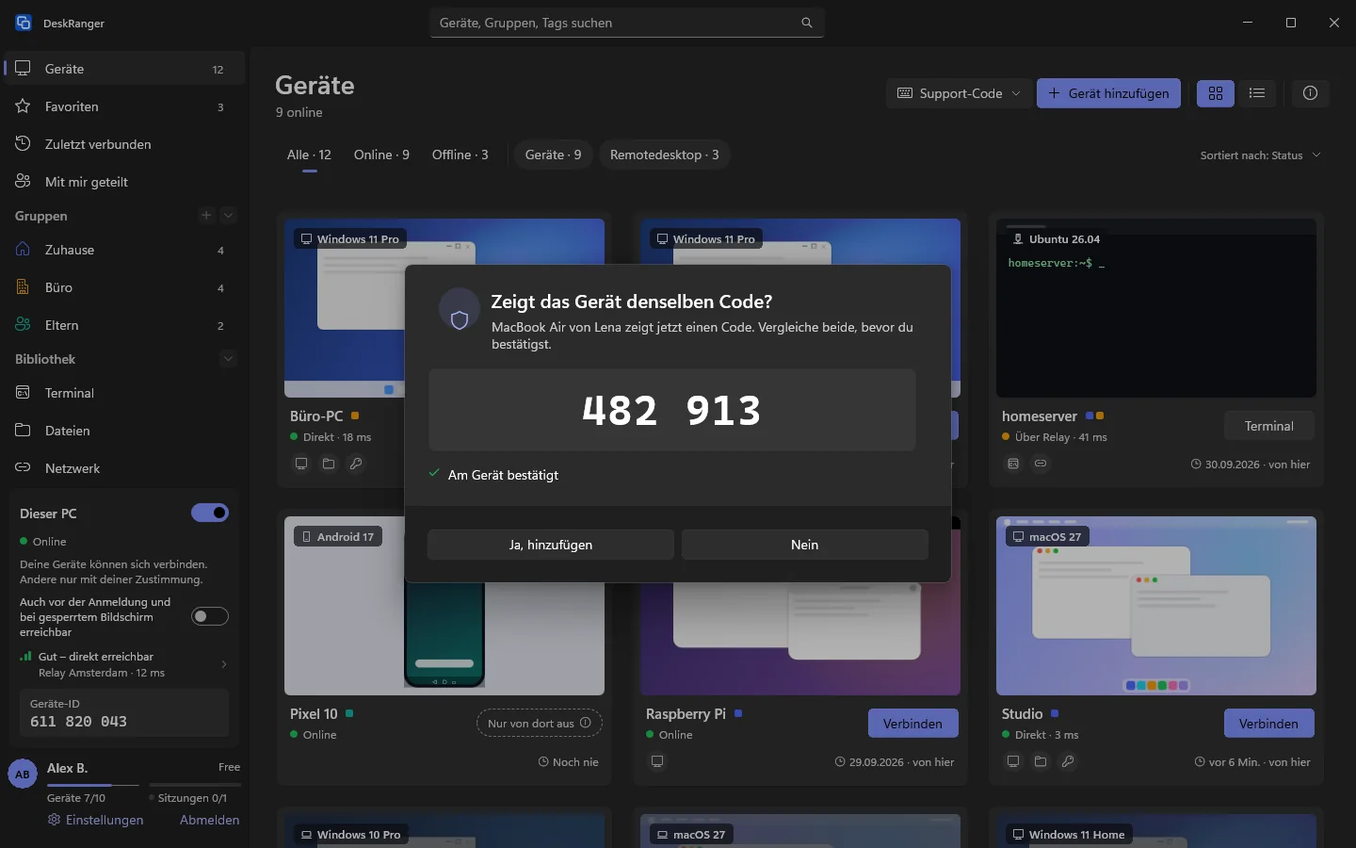Click the key icon on Studio card
The width and height of the screenshot is (1356, 848).
(1068, 761)
